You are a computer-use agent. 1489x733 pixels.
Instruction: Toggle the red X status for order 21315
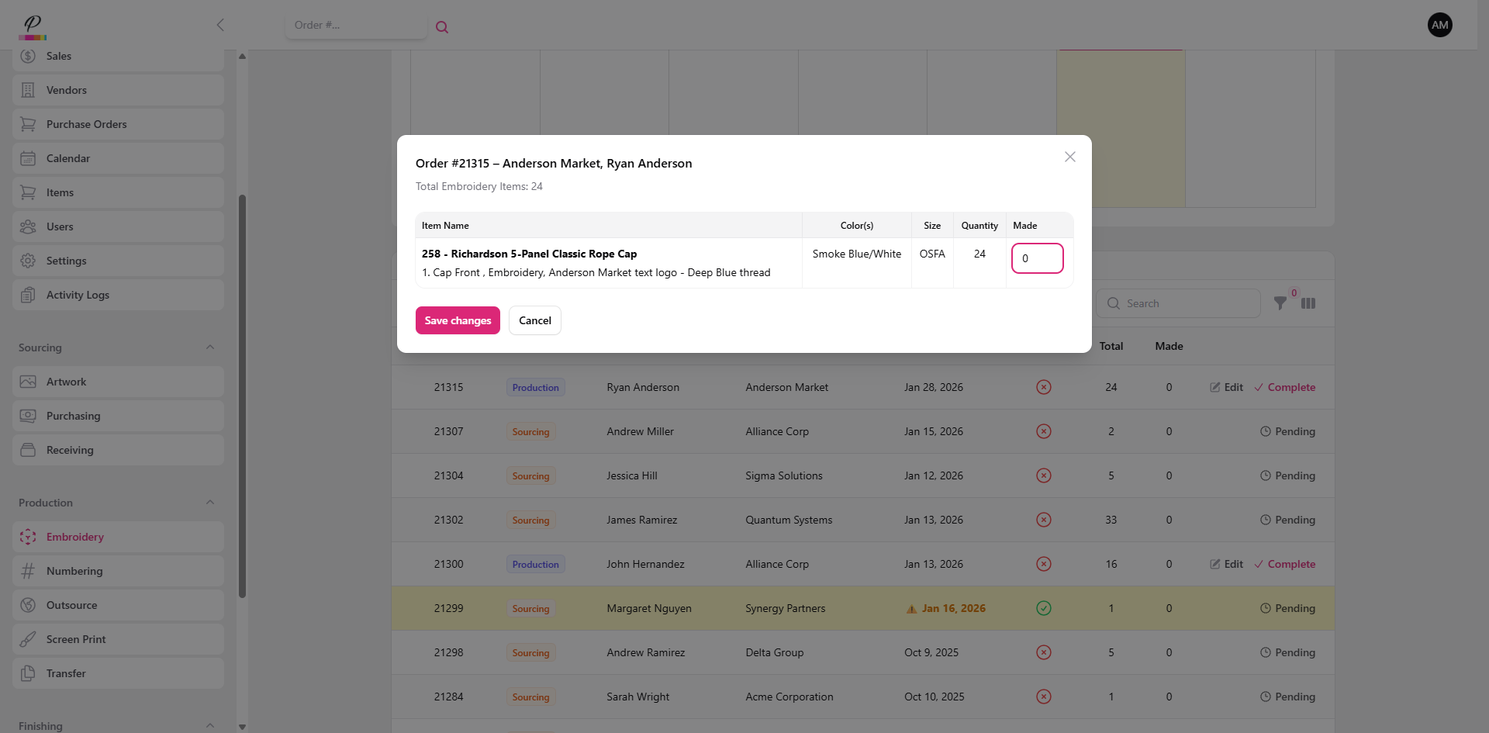1044,387
